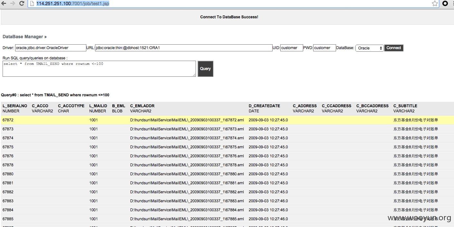
Task: Select the highlighted row serial 67872
Action: tap(227, 120)
